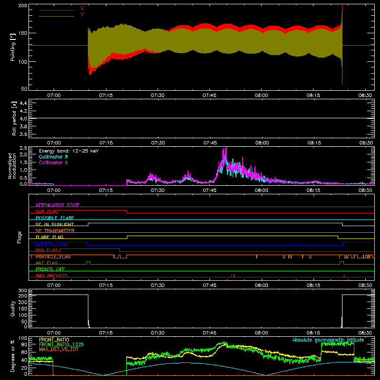
Task: Click the olive AAZ_FLAG label
Action: pyautogui.click(x=47, y=263)
